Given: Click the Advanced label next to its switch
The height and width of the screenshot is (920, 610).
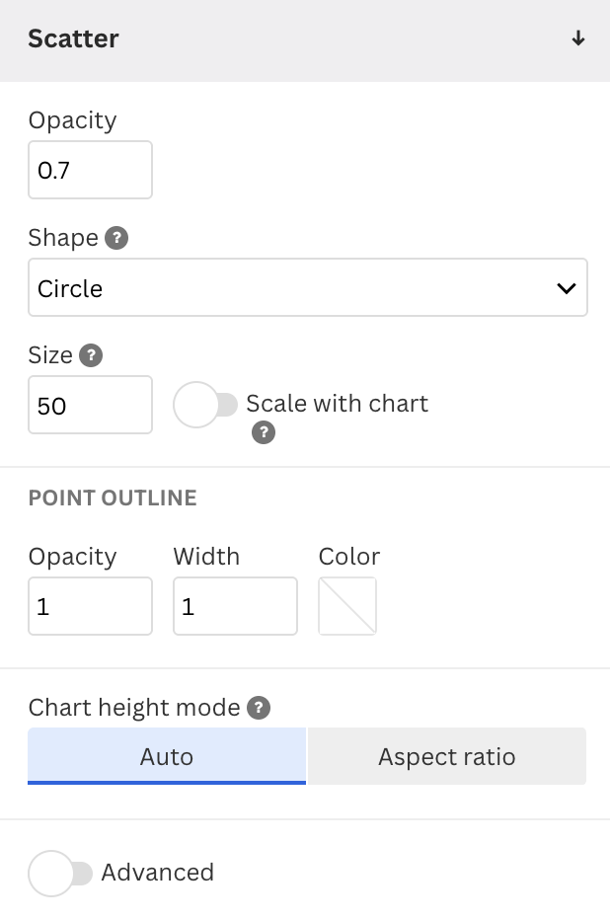Looking at the screenshot, I should tap(158, 873).
